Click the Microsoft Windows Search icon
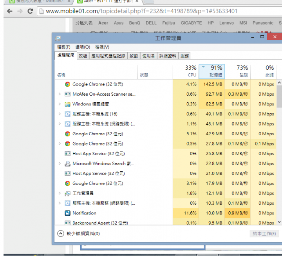The width and height of the screenshot is (282, 256). point(67,163)
